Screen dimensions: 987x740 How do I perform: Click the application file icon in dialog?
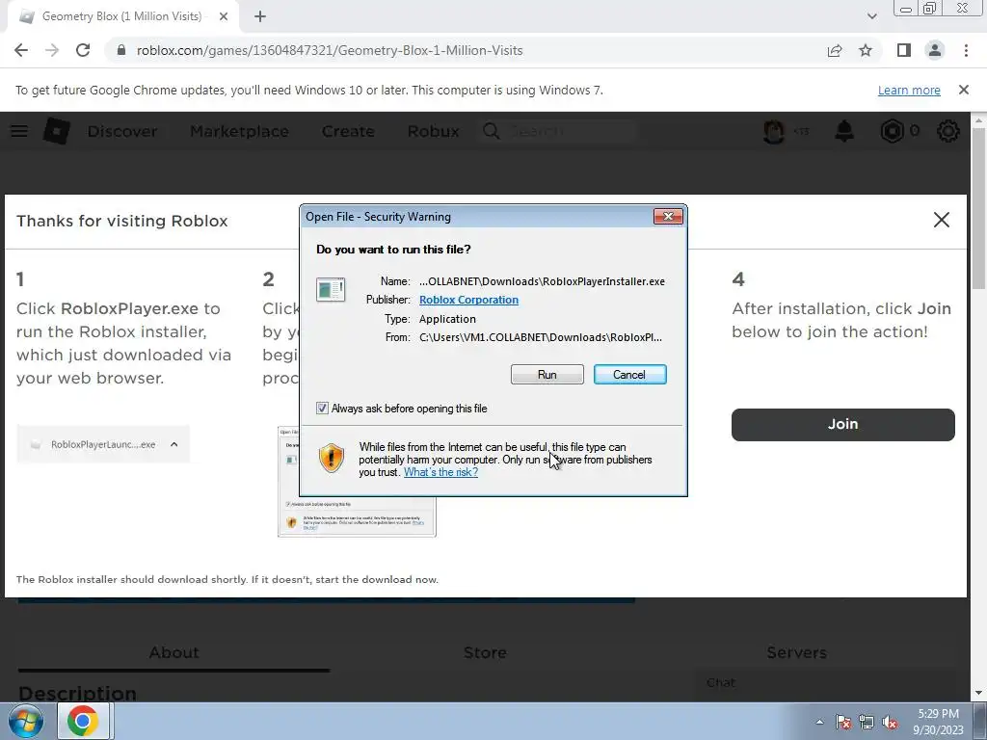click(331, 290)
